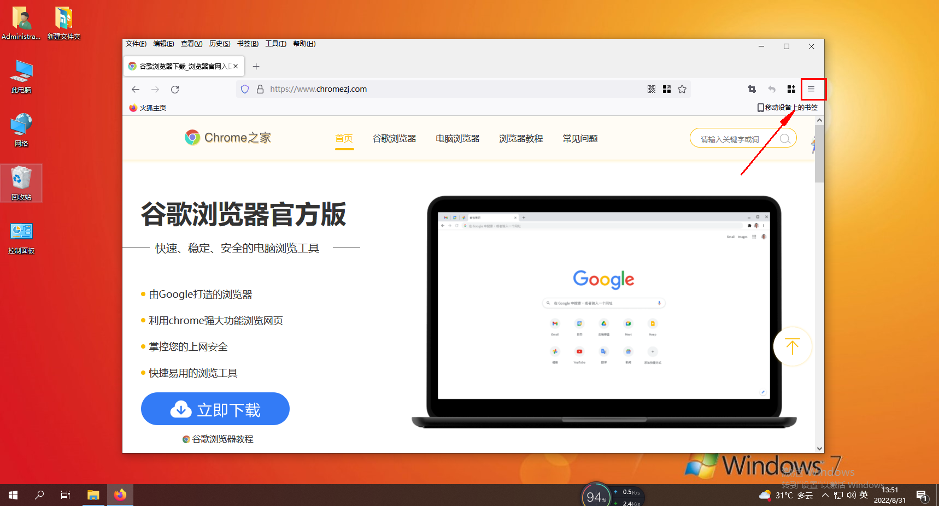
Task: Select the 网络 desktop icon
Action: click(x=21, y=130)
